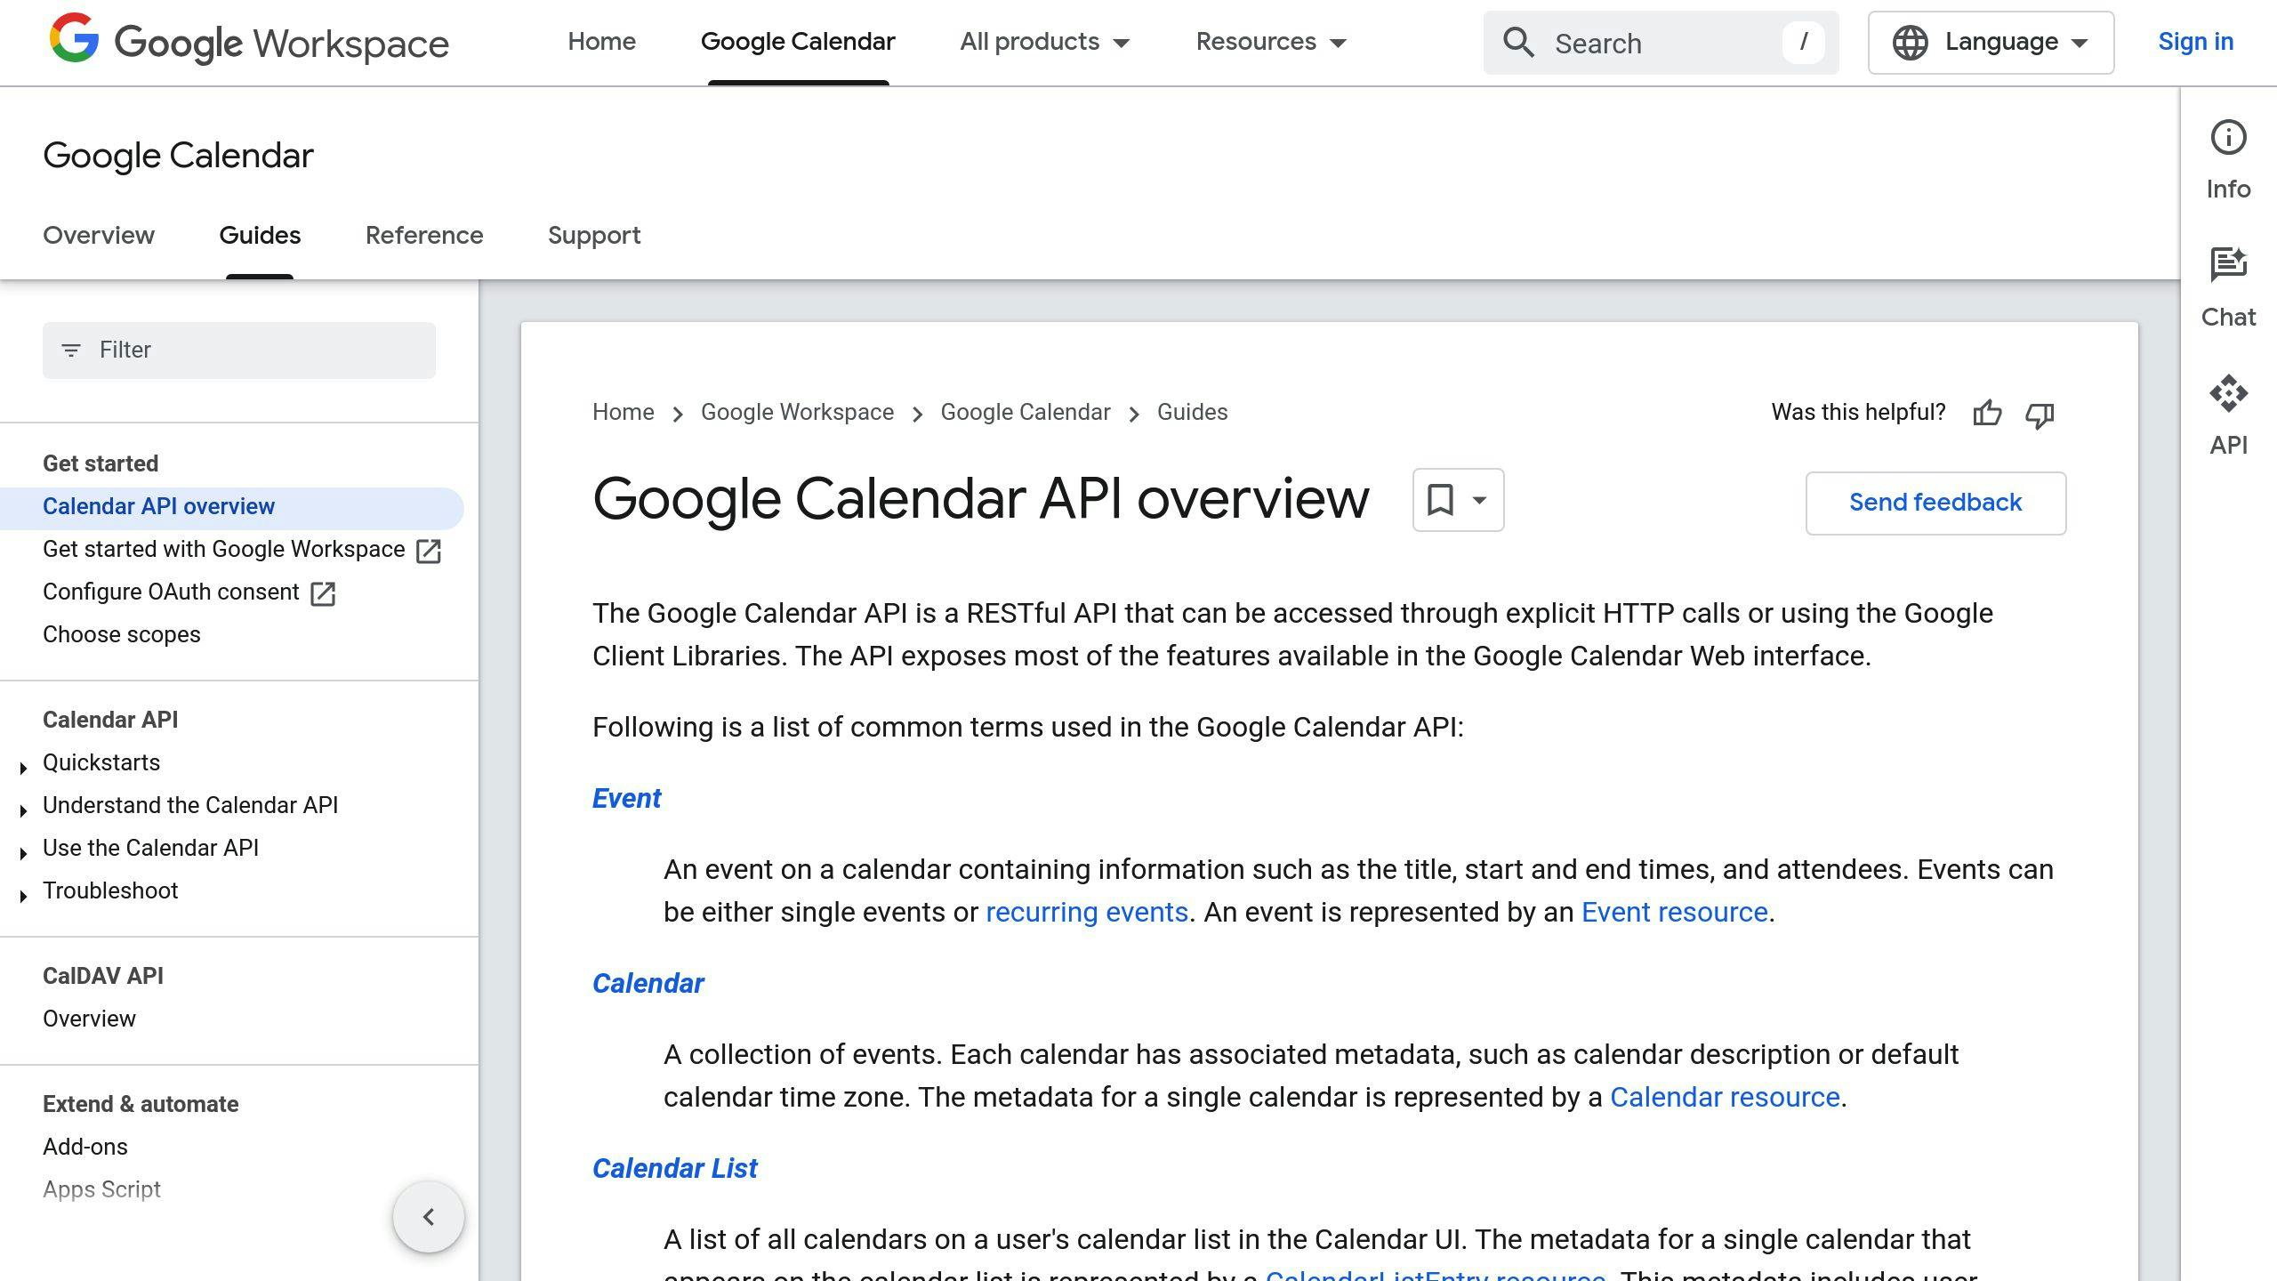Open Apps Script in sidebar
The width and height of the screenshot is (2277, 1281).
coord(101,1190)
